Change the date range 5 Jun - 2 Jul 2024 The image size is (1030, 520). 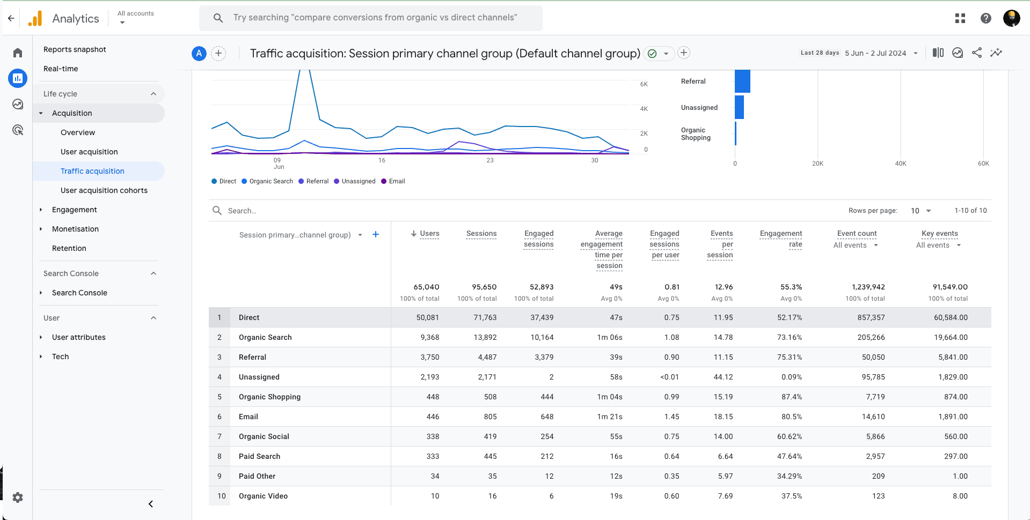tap(881, 53)
